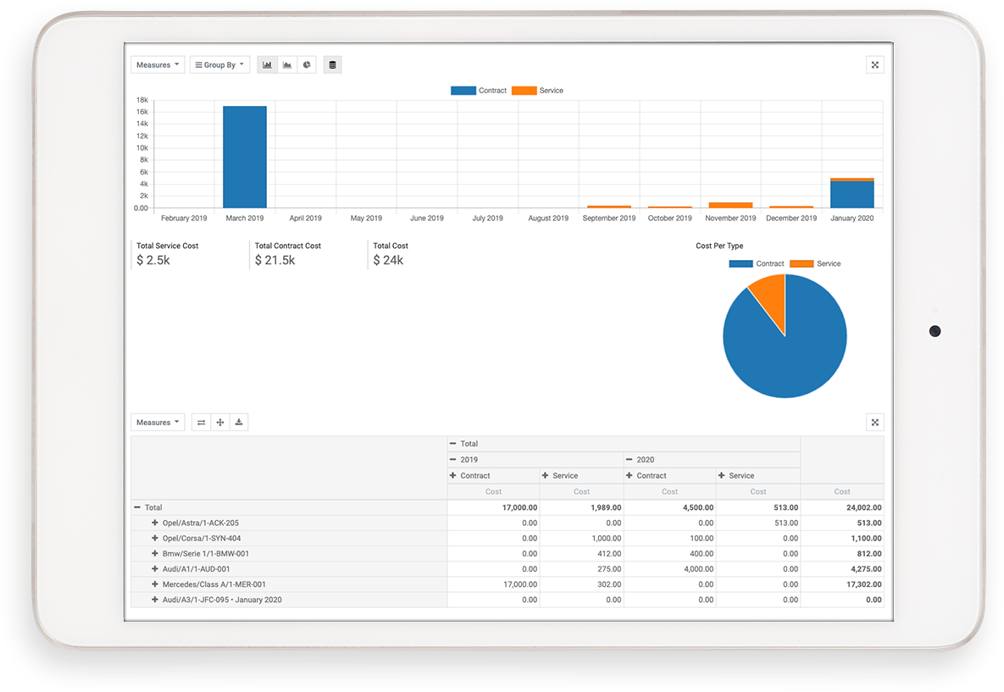Download the pivot data as spreadsheet
1004x692 pixels.
238,422
